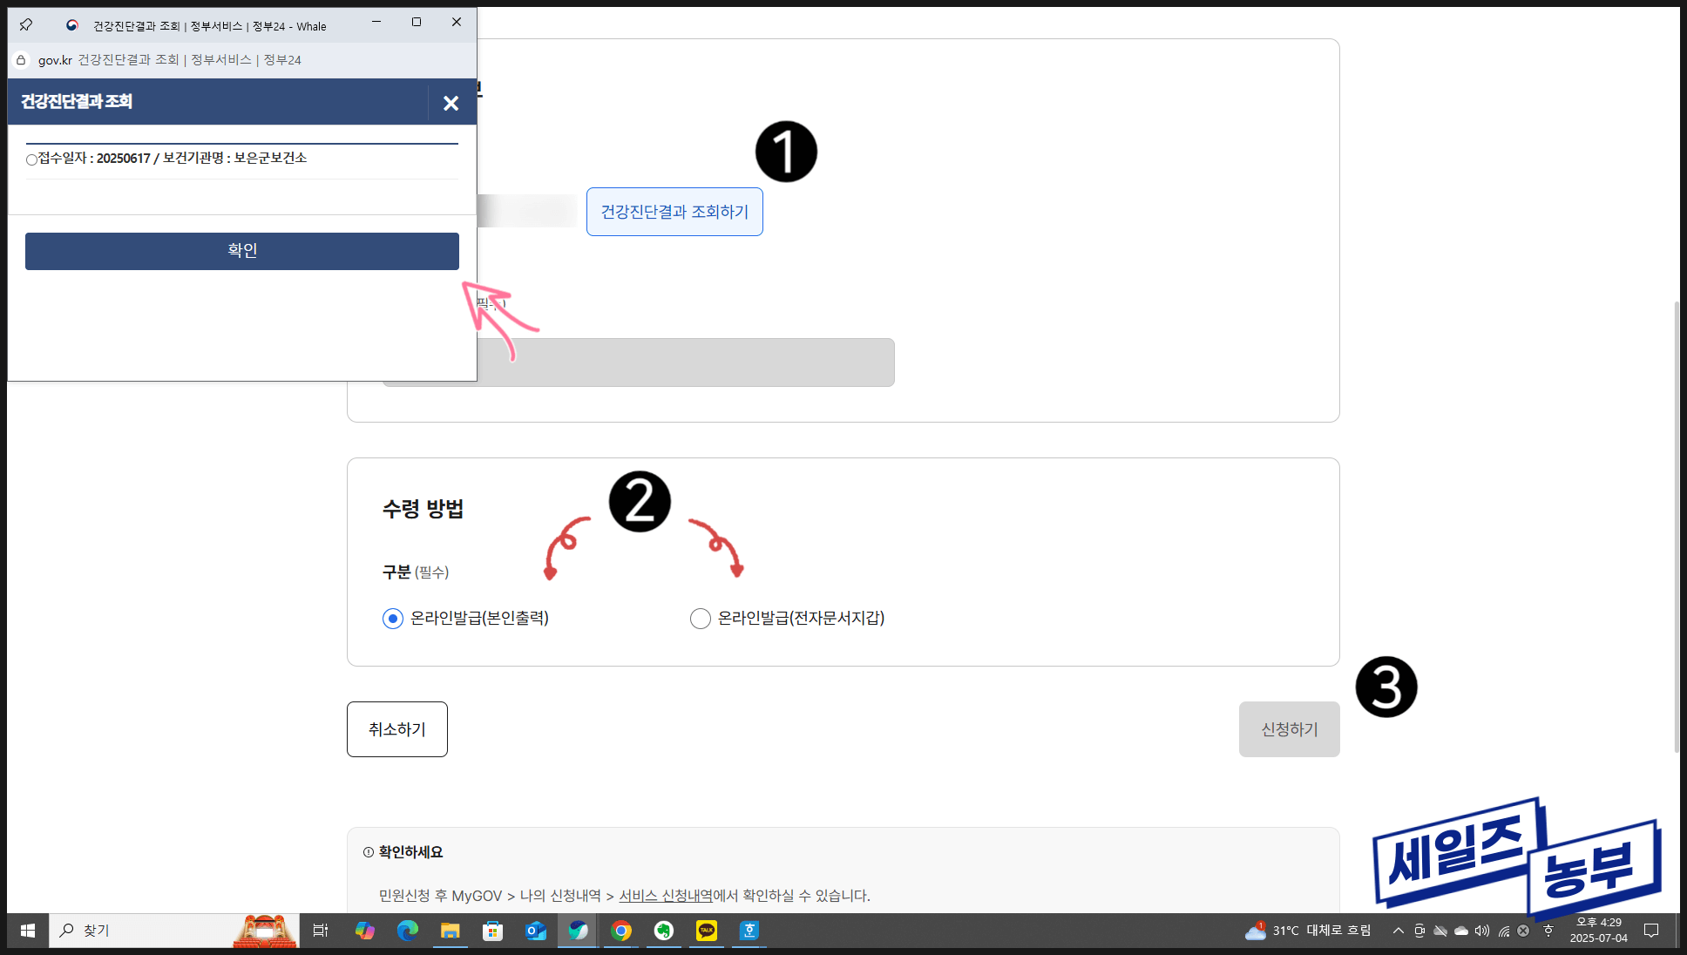Open the 서비스 신청내역 link
Viewport: 1687px width, 955px height.
click(x=666, y=896)
